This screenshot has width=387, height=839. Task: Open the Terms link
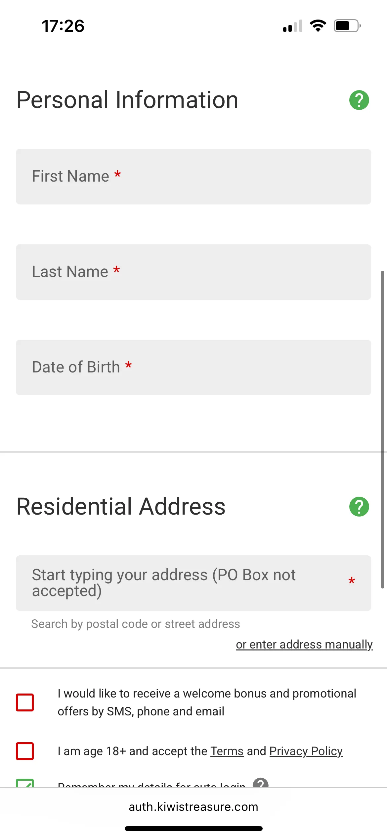[x=227, y=751]
